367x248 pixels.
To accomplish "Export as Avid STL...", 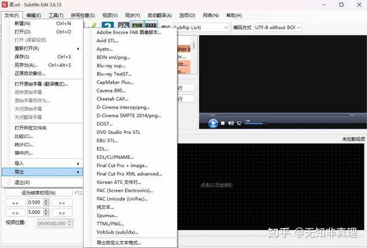I will (x=130, y=41).
